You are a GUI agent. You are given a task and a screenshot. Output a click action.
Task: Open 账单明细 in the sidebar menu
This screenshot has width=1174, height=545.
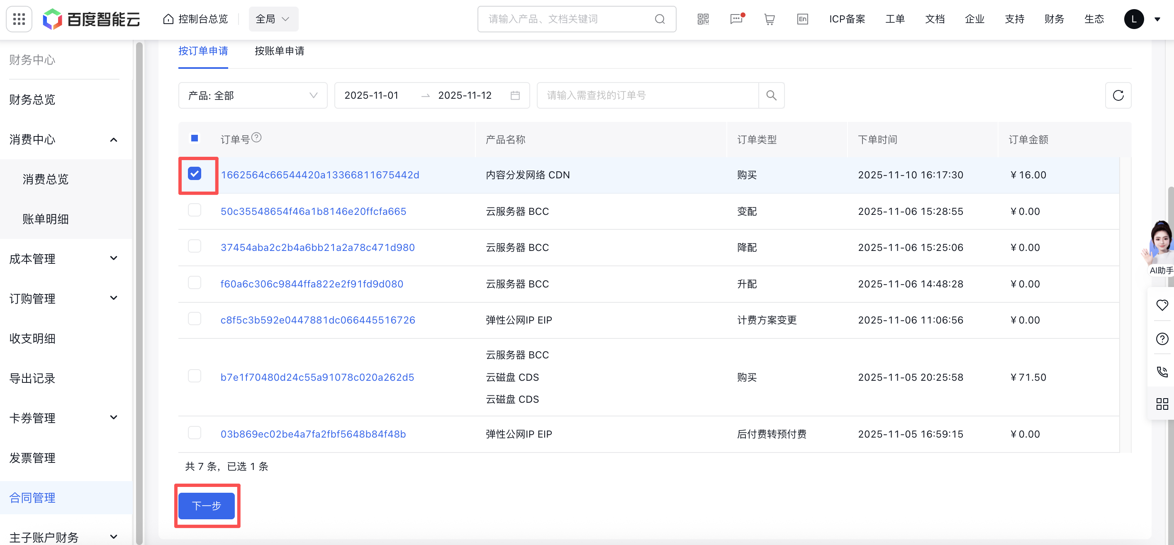[46, 219]
